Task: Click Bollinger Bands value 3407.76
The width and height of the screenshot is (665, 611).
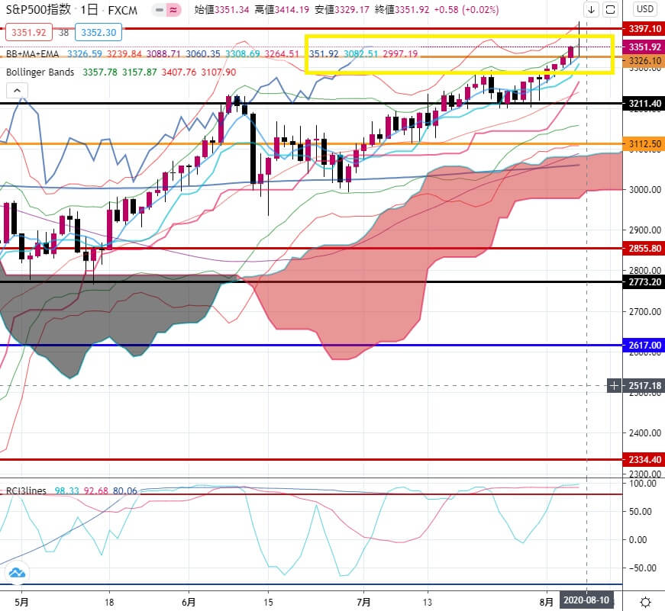Action: click(x=179, y=72)
